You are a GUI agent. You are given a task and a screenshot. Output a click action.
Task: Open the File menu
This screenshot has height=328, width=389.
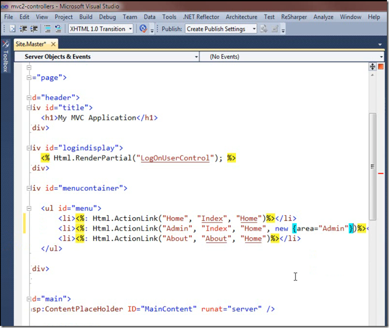click(x=9, y=17)
